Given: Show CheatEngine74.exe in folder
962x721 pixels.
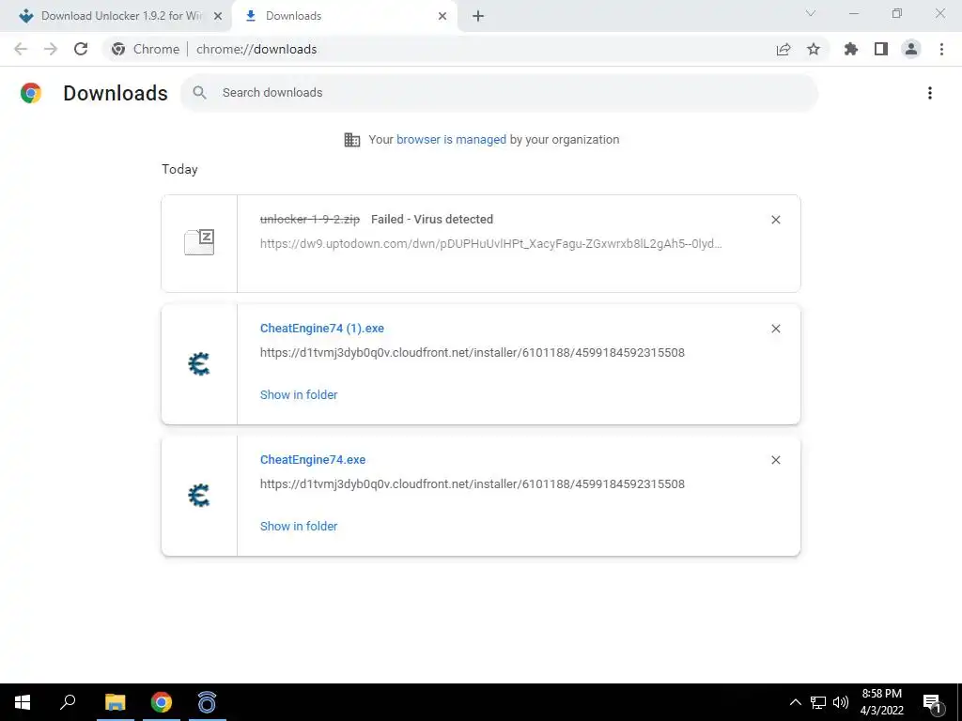Looking at the screenshot, I should pos(299,526).
